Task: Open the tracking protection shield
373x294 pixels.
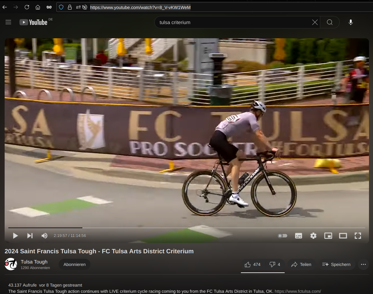Action: click(x=61, y=7)
